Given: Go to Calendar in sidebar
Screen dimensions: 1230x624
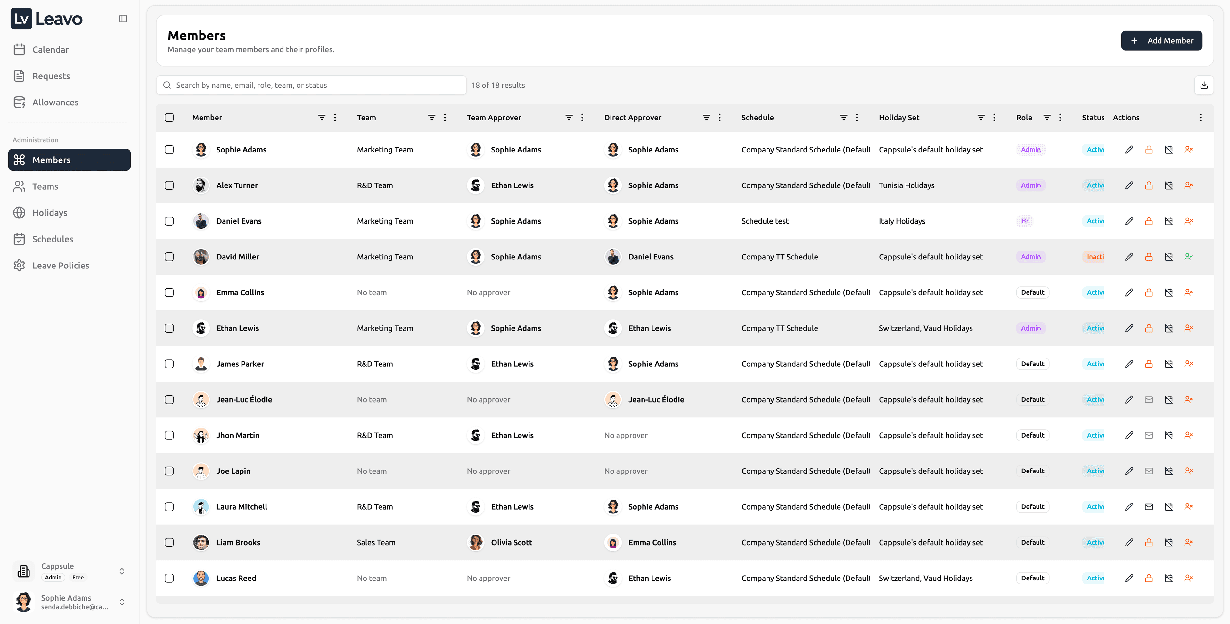Looking at the screenshot, I should click(x=51, y=50).
